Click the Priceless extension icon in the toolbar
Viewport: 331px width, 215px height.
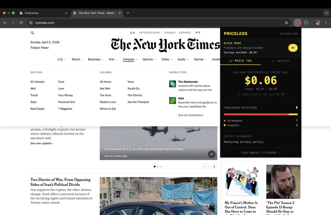(x=298, y=23)
